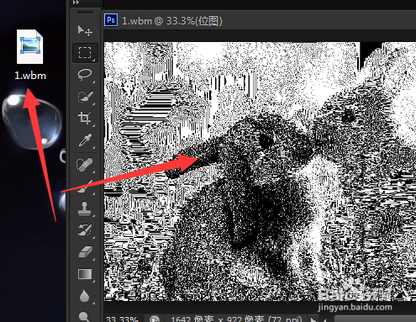Click the Photoshop Ps icon in tab
416x322 pixels.
pos(111,20)
